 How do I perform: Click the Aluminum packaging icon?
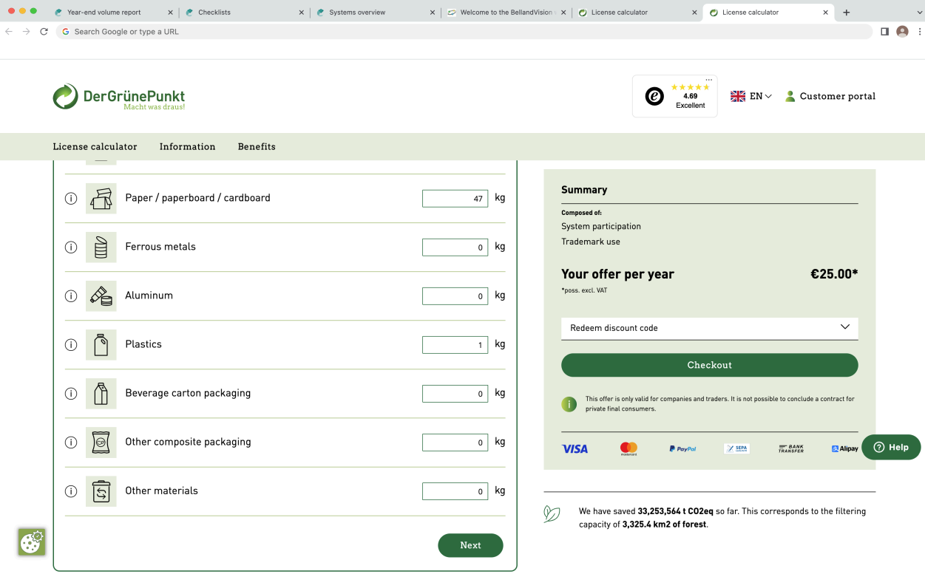[101, 296]
